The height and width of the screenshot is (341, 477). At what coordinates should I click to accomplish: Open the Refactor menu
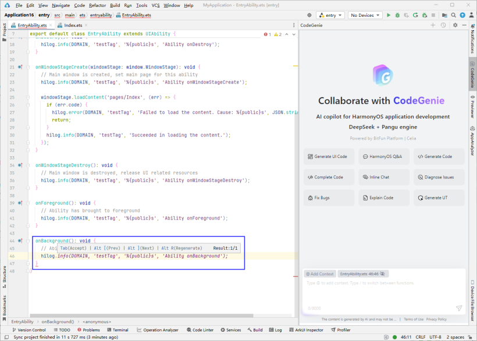(97, 5)
